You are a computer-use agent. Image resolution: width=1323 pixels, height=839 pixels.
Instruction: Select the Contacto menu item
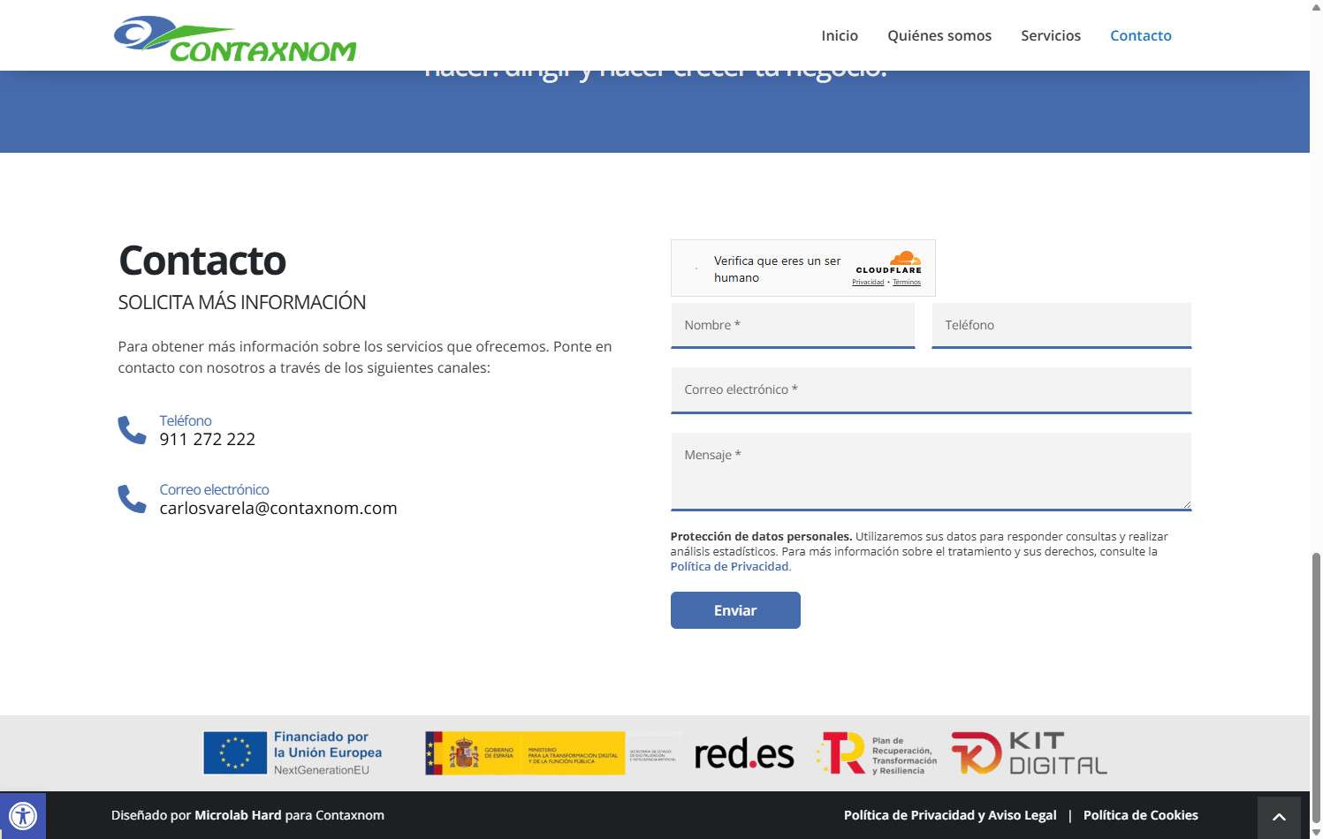(1140, 35)
